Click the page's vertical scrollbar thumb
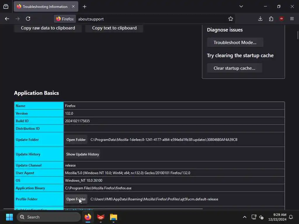The height and width of the screenshot is (224, 299). 298,35
